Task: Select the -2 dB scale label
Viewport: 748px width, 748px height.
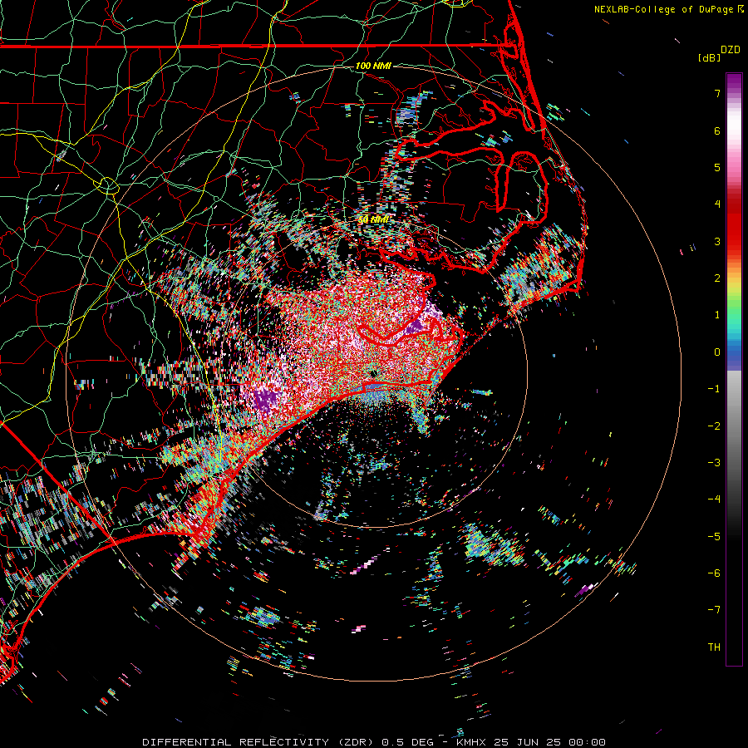Action: coord(714,426)
